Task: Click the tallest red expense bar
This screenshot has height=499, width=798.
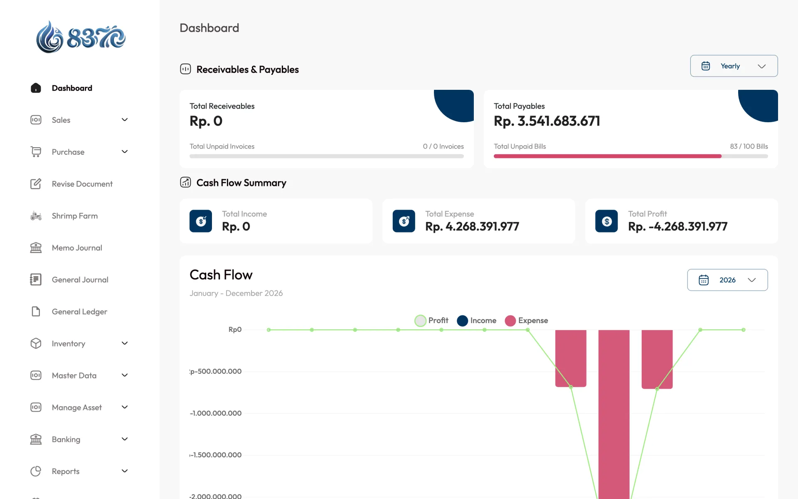Action: pos(614,414)
